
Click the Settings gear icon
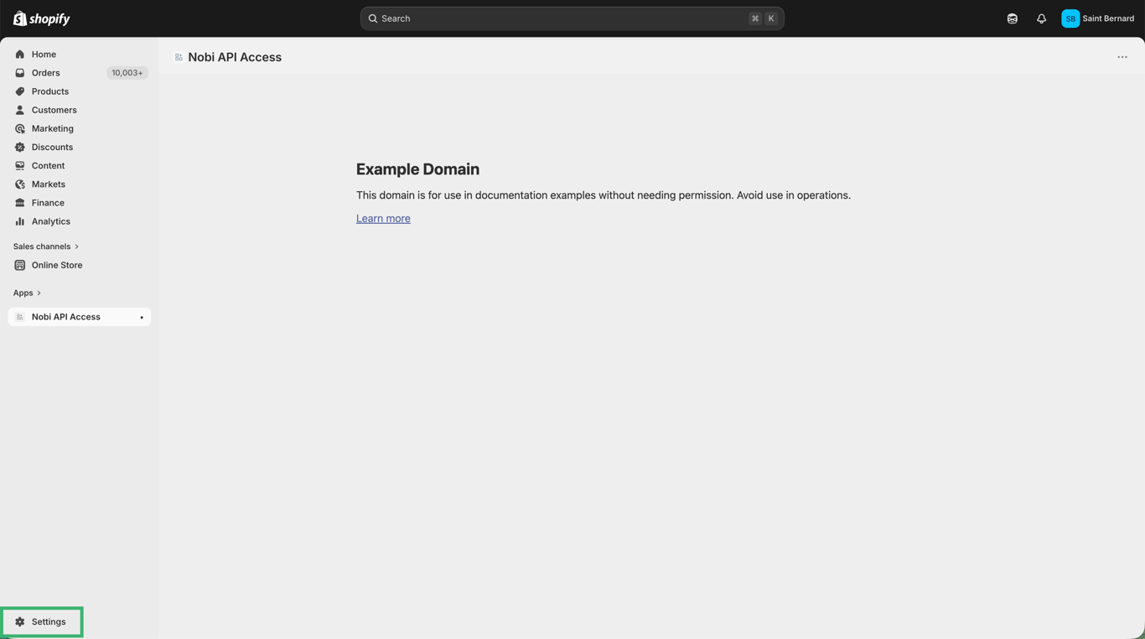coord(20,622)
